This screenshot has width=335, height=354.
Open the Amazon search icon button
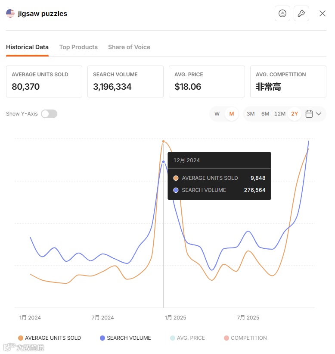click(x=282, y=13)
